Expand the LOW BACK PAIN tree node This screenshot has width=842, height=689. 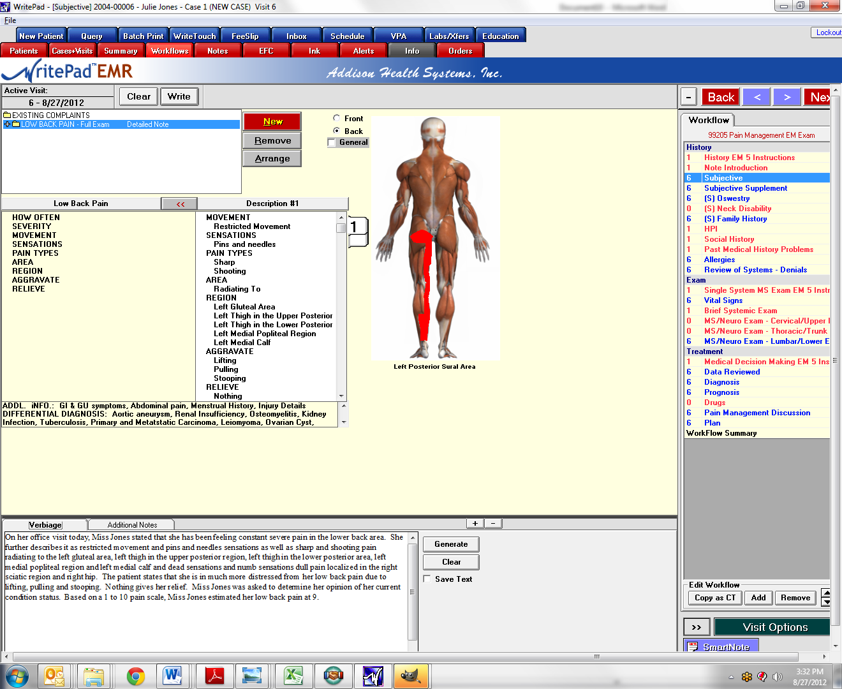click(7, 124)
